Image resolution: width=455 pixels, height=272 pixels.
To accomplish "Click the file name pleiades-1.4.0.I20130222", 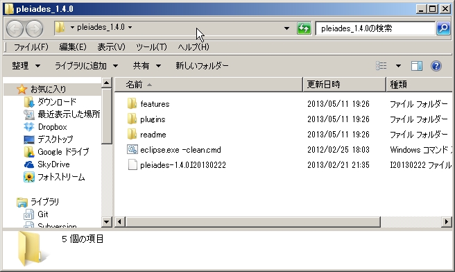I will (x=183, y=165).
